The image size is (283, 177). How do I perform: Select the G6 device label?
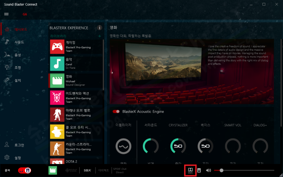pos(25,14)
